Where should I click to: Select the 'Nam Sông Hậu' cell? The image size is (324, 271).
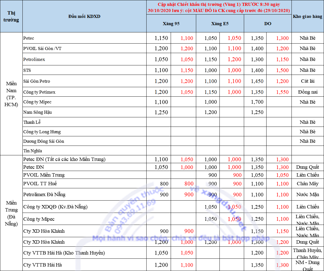pos(84,112)
